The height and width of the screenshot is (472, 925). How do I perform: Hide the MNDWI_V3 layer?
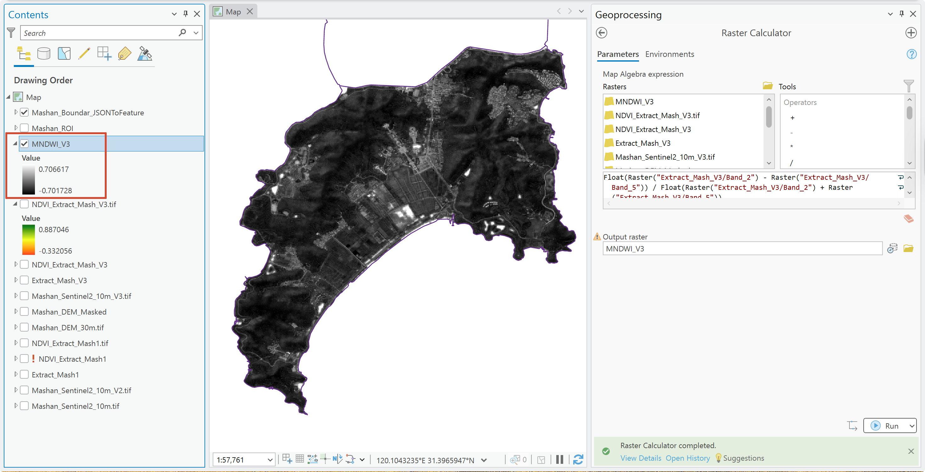[x=25, y=144]
